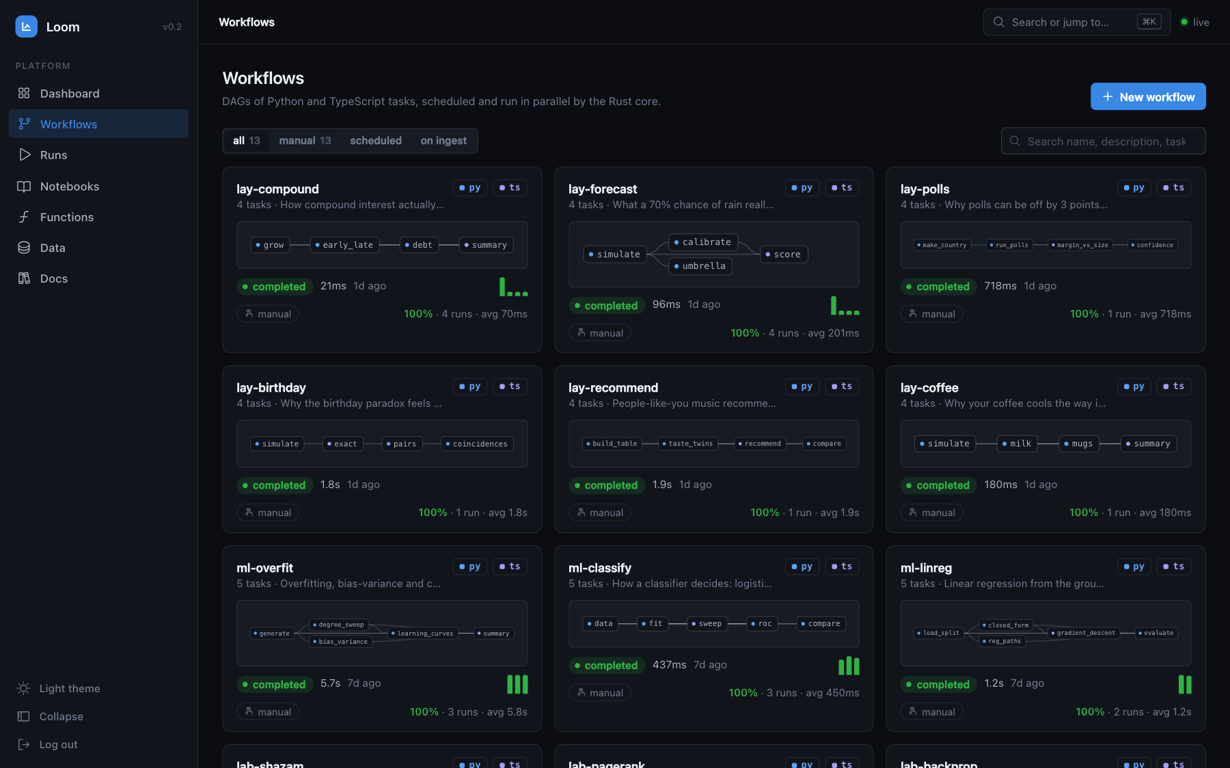The image size is (1230, 768).
Task: Open Docs from the sidebar
Action: pos(98,279)
